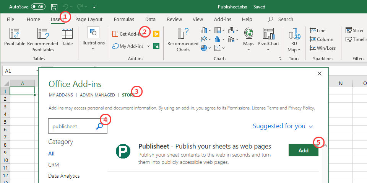Open the Suggested for you sort dropdown
The height and width of the screenshot is (183, 367).
pos(283,126)
